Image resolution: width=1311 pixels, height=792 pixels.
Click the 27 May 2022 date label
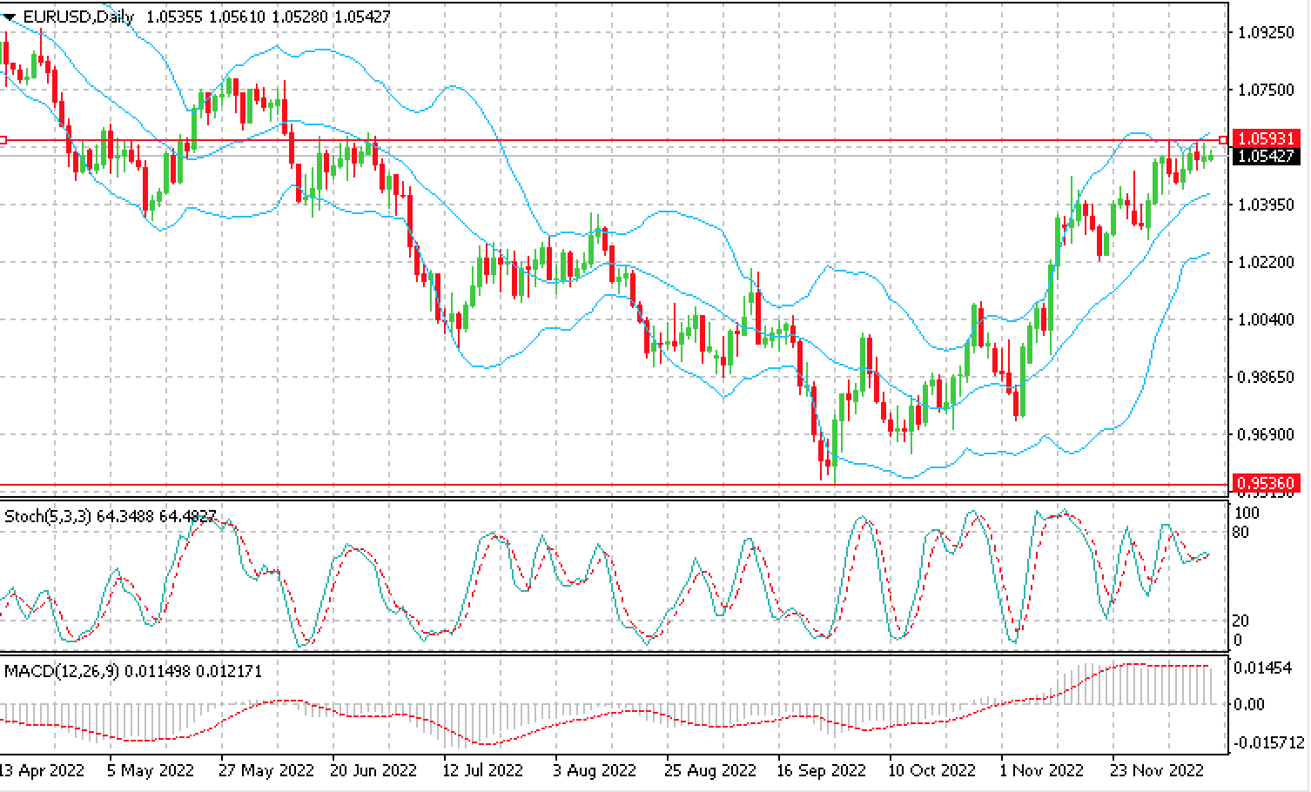pos(265,771)
